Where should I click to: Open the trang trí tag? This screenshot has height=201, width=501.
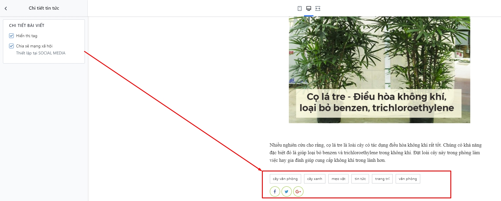[382, 179]
